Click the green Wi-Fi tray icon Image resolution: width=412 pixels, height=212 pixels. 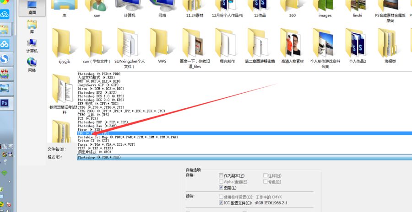4,173
